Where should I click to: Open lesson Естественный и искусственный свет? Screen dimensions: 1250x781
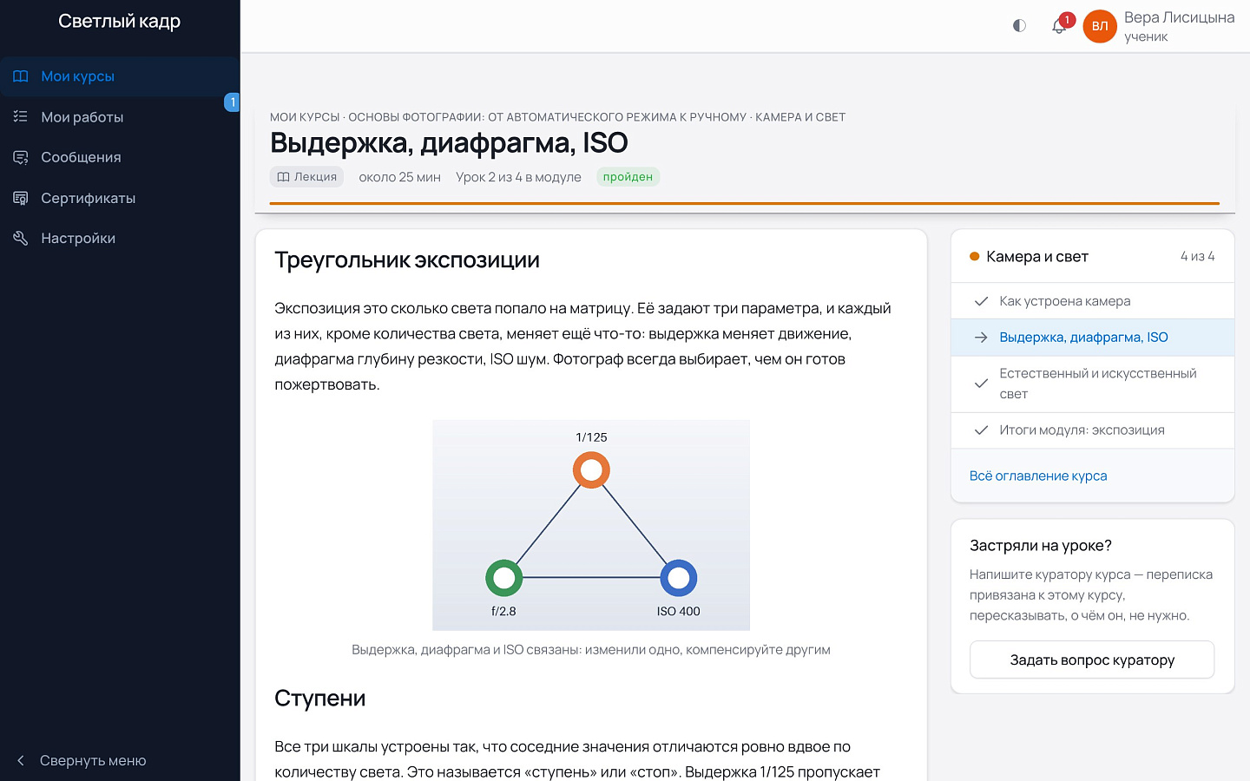[1093, 384]
